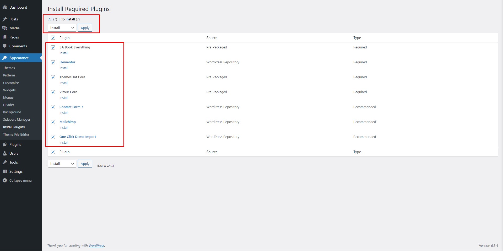Click the Settings menu label
503x251 pixels.
click(x=16, y=171)
